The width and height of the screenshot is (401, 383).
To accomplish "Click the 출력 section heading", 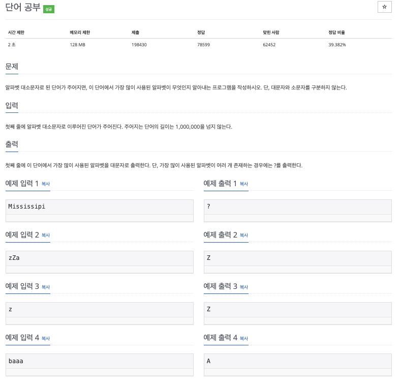I will pyautogui.click(x=12, y=144).
